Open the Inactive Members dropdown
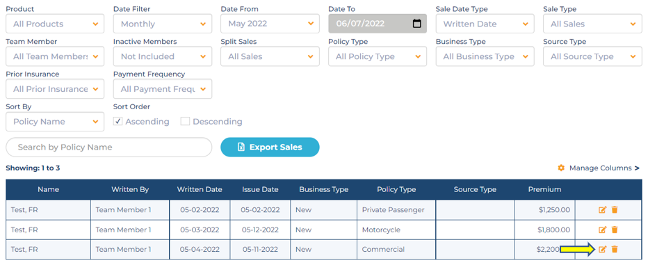 (x=163, y=56)
